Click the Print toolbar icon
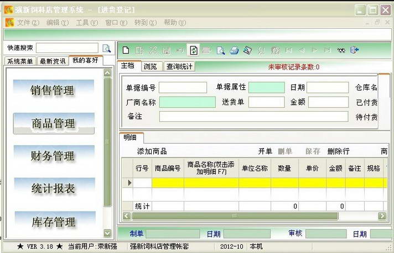394x253 pixels. coord(234,50)
